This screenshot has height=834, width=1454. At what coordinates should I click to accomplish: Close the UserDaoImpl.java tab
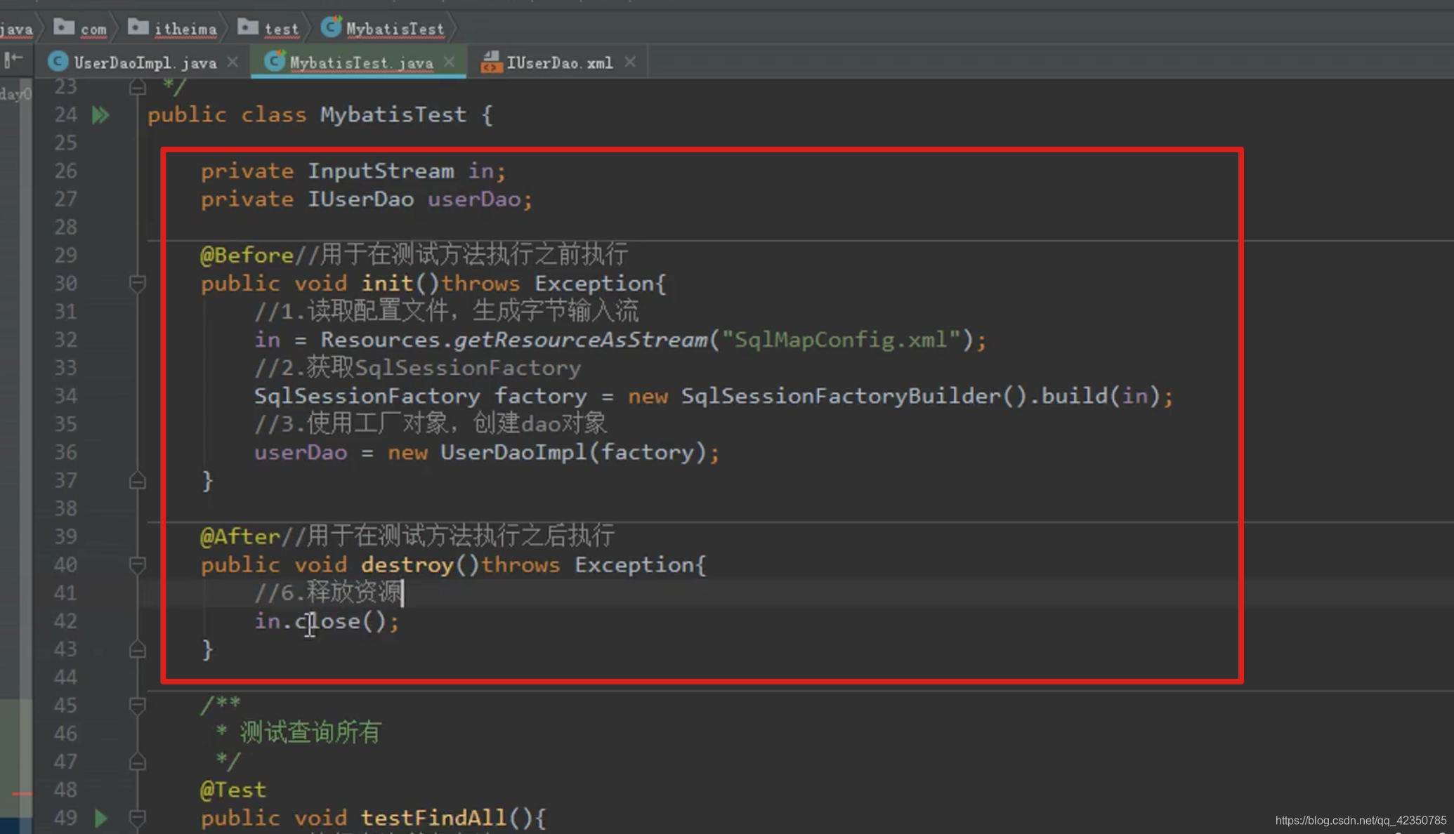coord(232,62)
